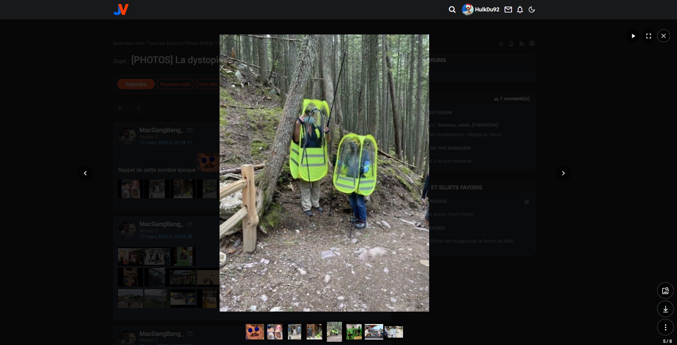Open the three-dot more options menu
677x345 pixels.
(x=665, y=327)
